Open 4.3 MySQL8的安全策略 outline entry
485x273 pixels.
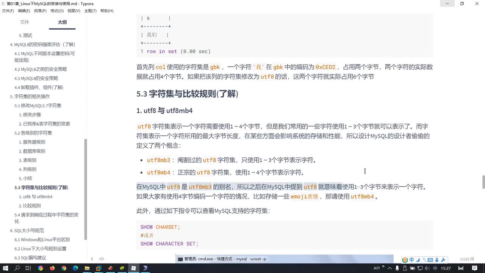(x=36, y=78)
